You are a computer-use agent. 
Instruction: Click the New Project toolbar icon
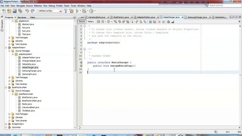(x=9, y=11)
